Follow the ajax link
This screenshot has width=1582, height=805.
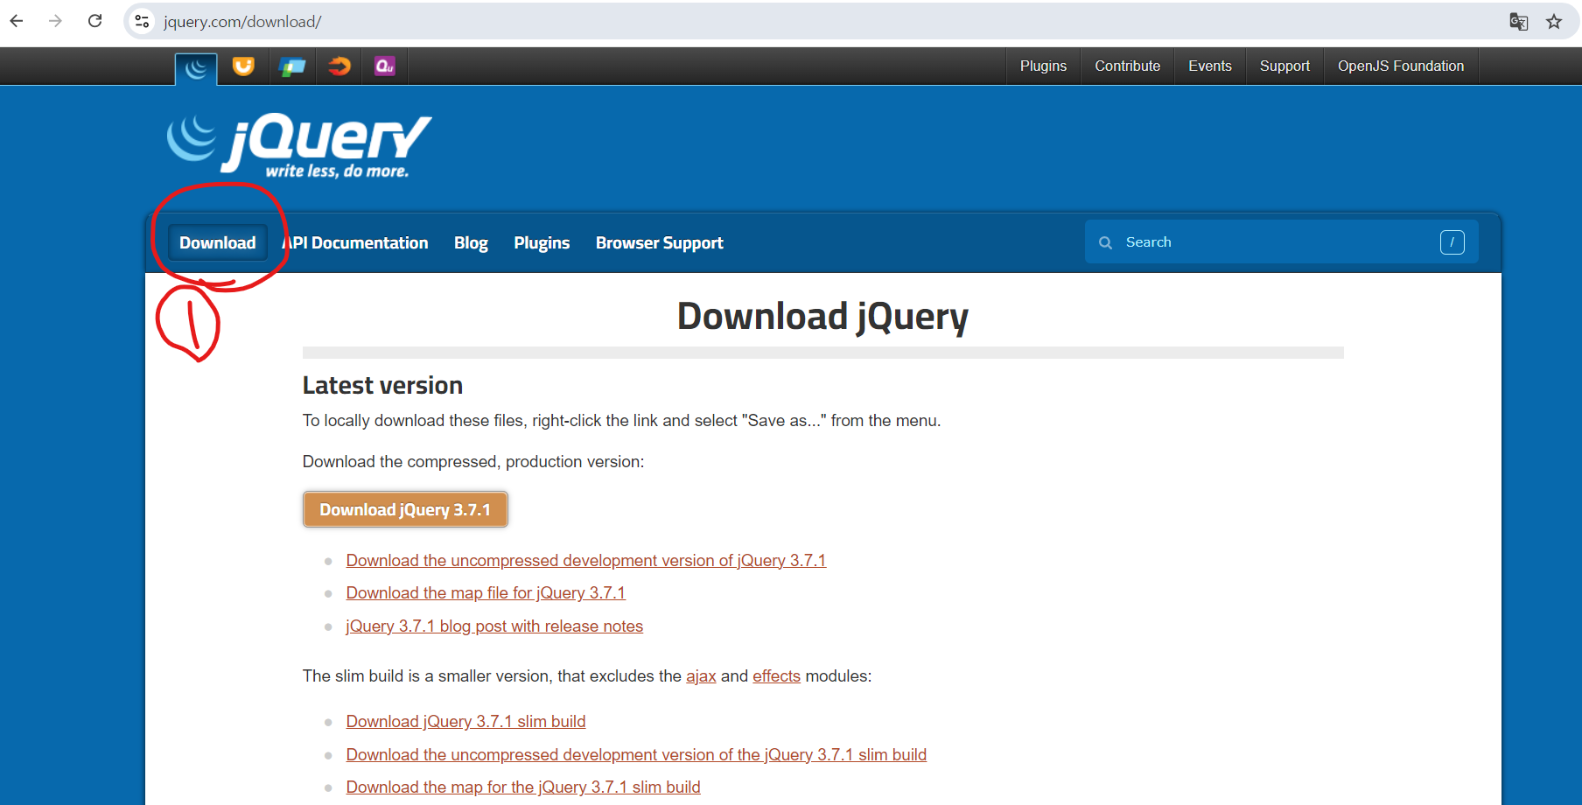point(701,675)
